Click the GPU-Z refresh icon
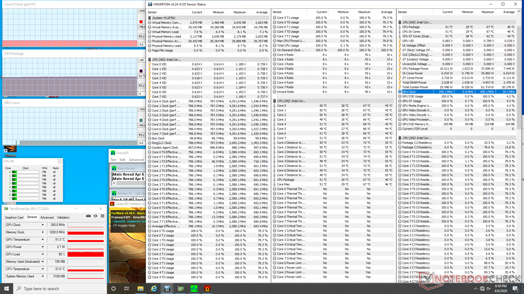Screen dimensions: 524x294 point(95,216)
